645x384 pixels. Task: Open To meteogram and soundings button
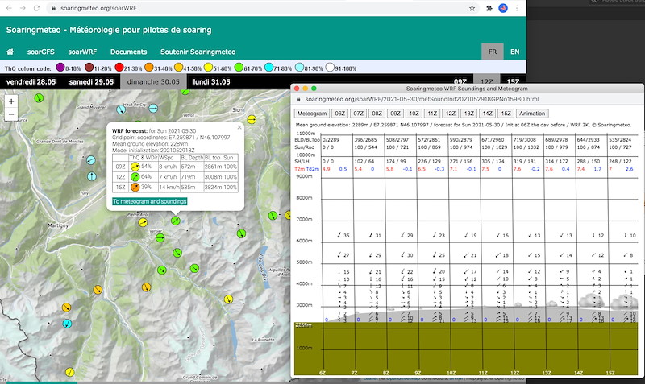[150, 201]
